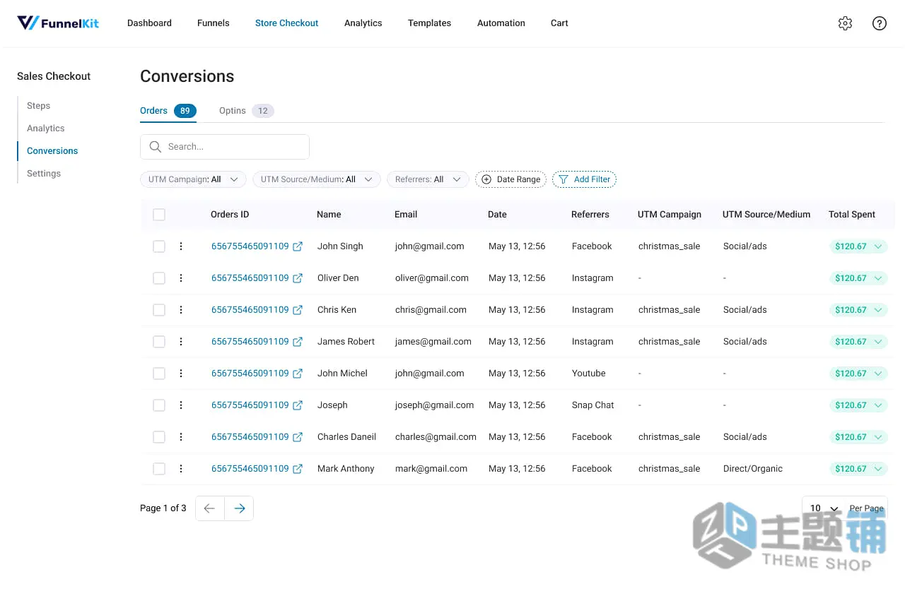Go to Analytics in the top navigation

[x=363, y=23]
